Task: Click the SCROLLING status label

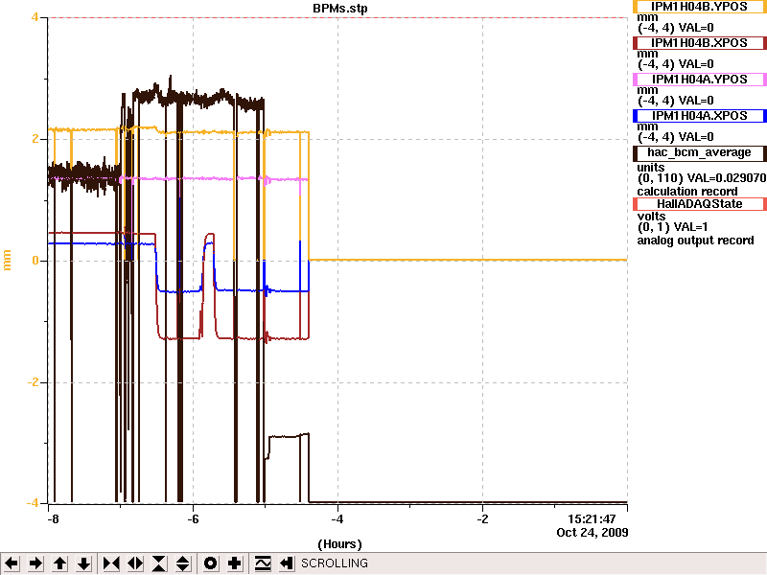Action: (334, 563)
